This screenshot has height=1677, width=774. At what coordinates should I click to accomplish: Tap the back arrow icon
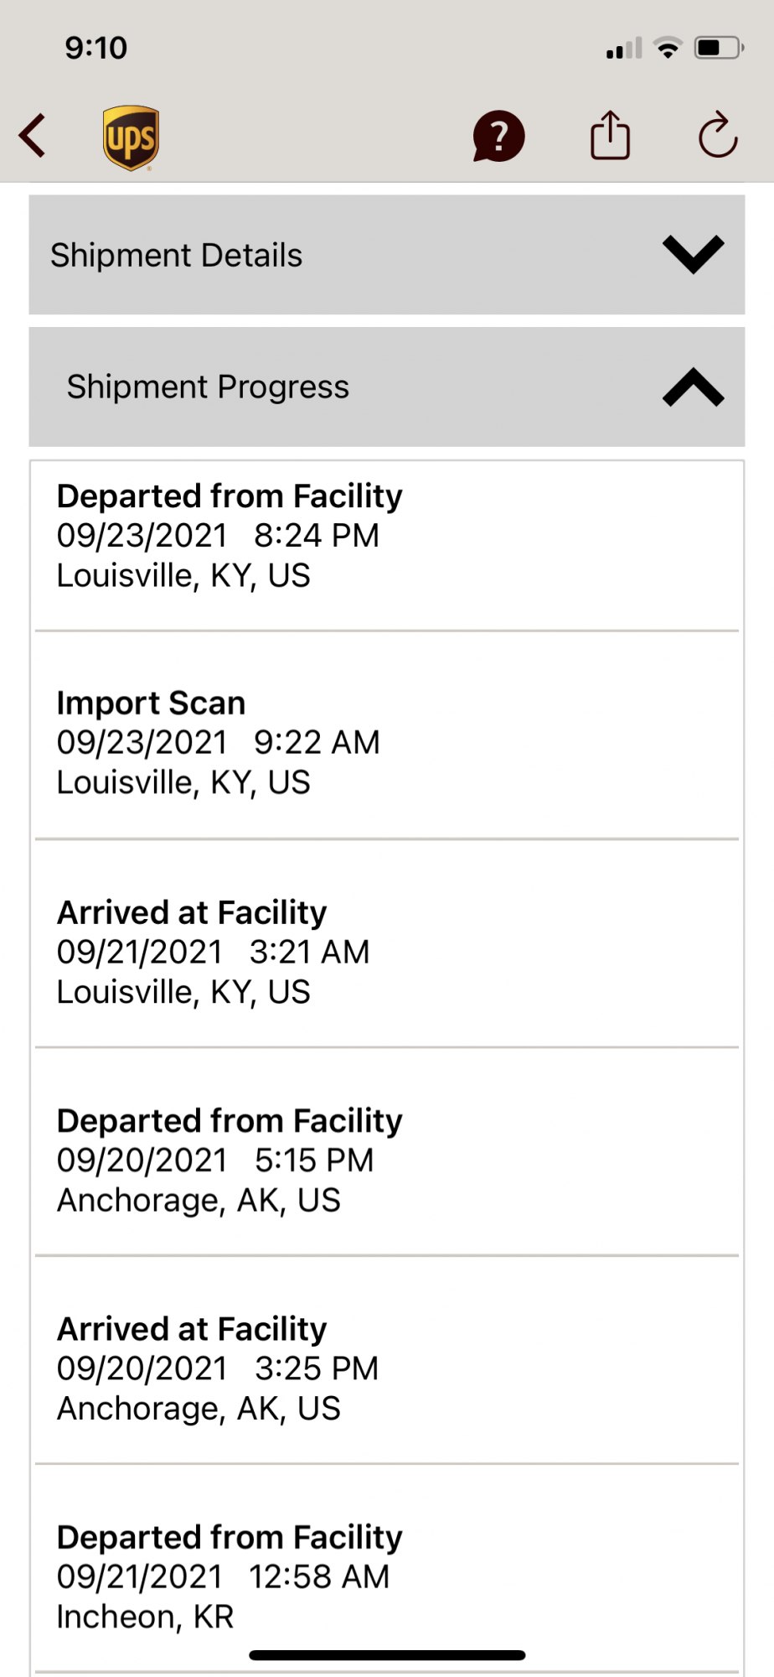pyautogui.click(x=34, y=136)
